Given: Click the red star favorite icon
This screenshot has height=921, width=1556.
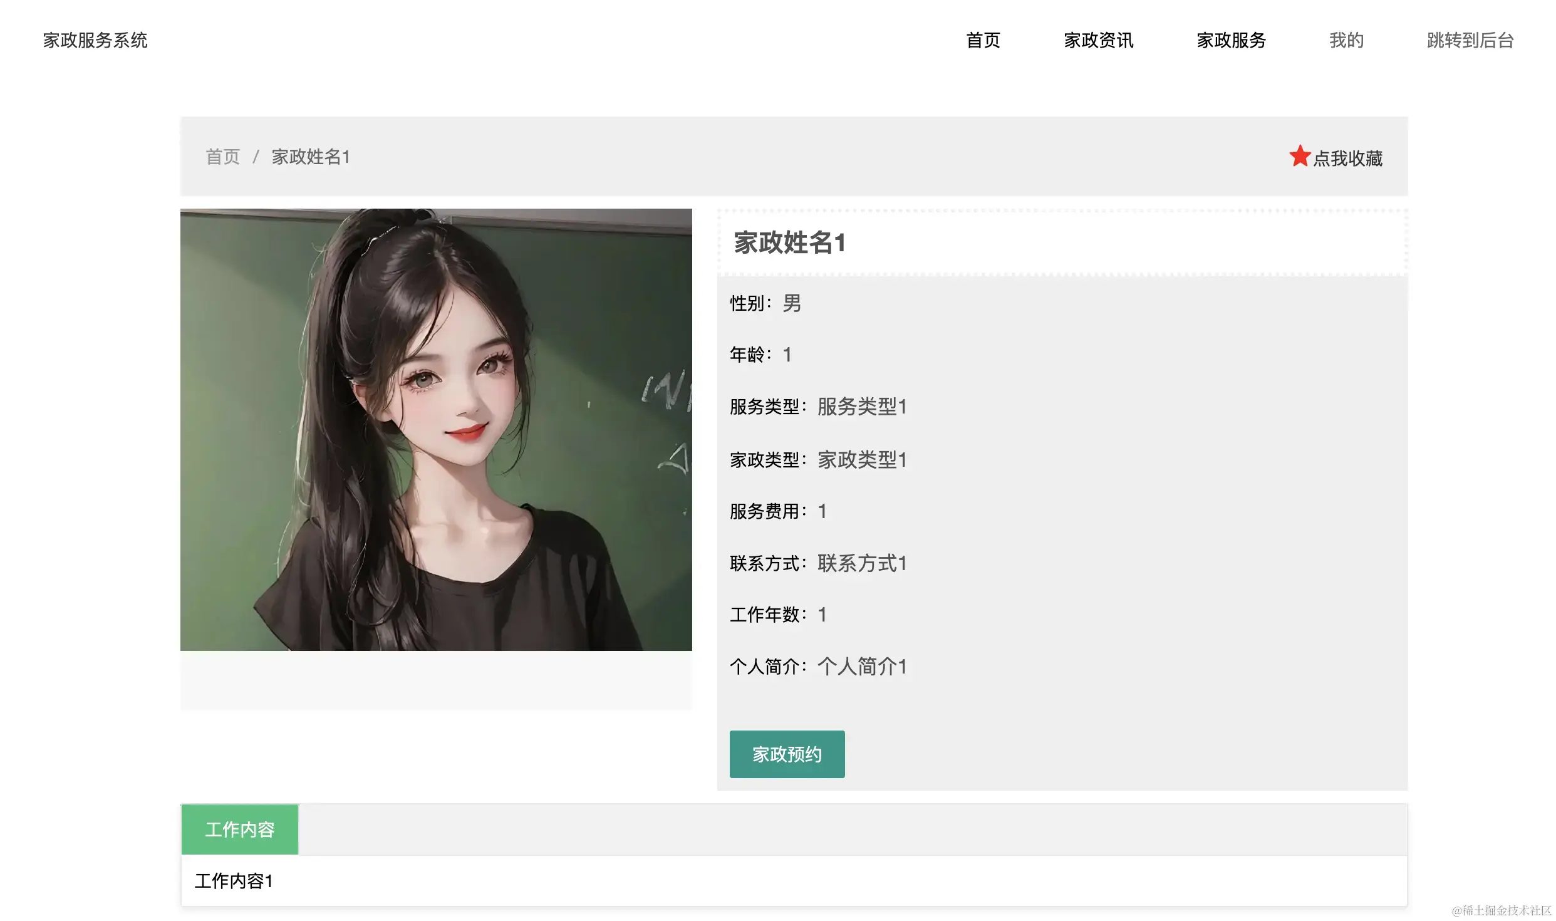Looking at the screenshot, I should (1299, 157).
